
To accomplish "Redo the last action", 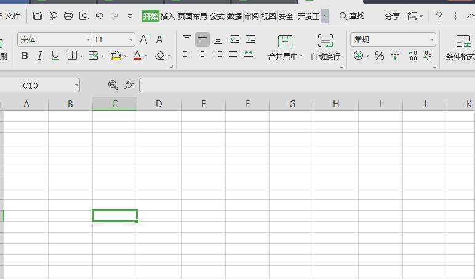I will (x=114, y=16).
